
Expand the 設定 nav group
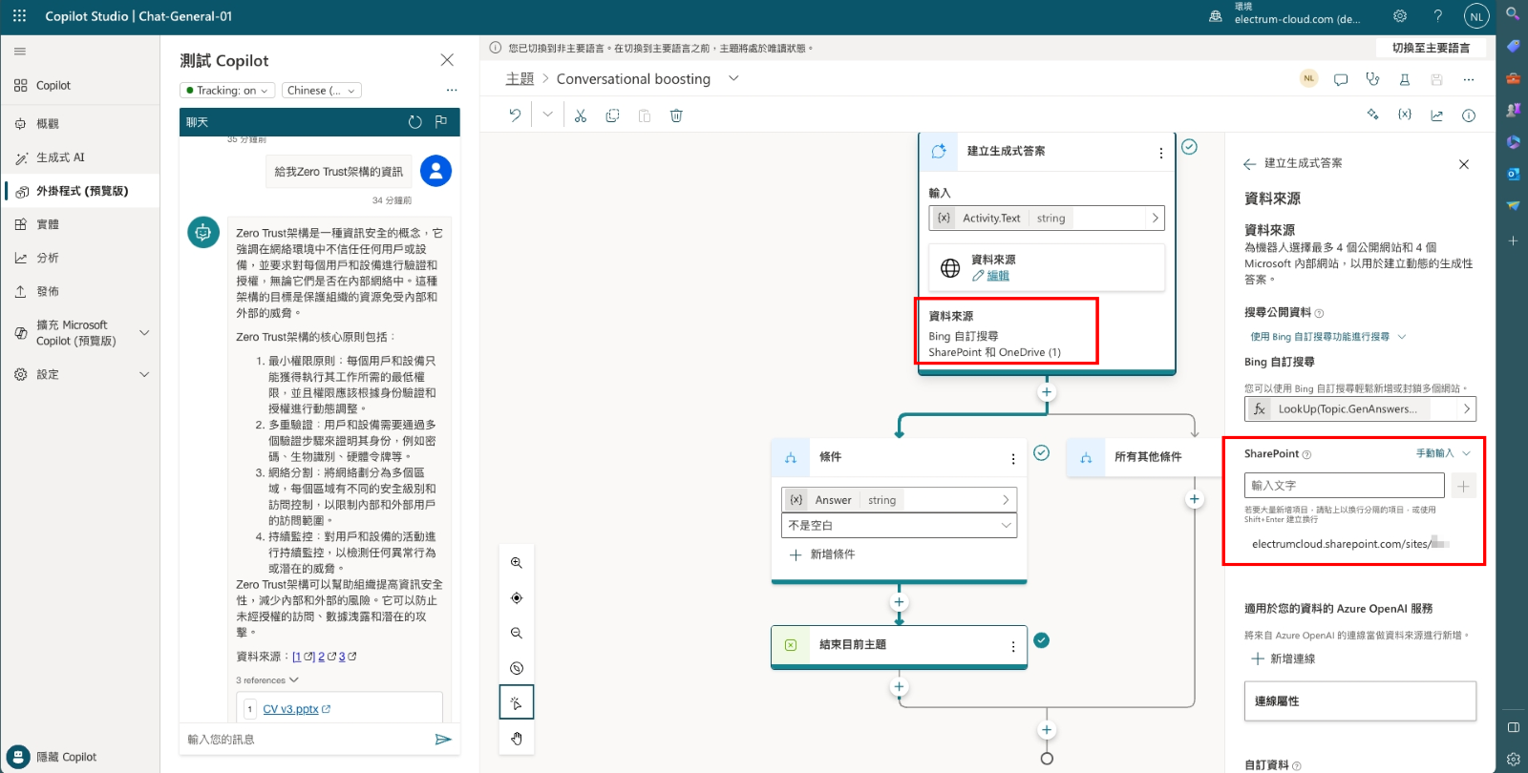tap(144, 374)
